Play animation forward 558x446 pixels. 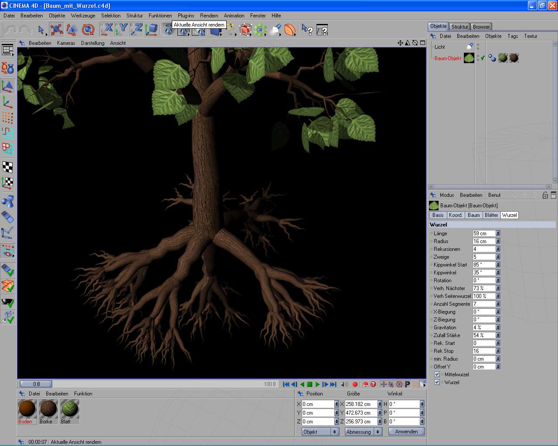[x=317, y=384]
